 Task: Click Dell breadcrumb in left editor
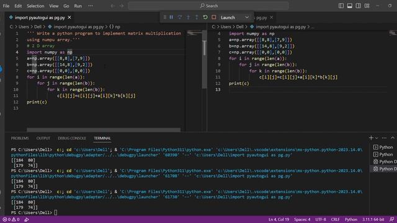tap(37, 27)
